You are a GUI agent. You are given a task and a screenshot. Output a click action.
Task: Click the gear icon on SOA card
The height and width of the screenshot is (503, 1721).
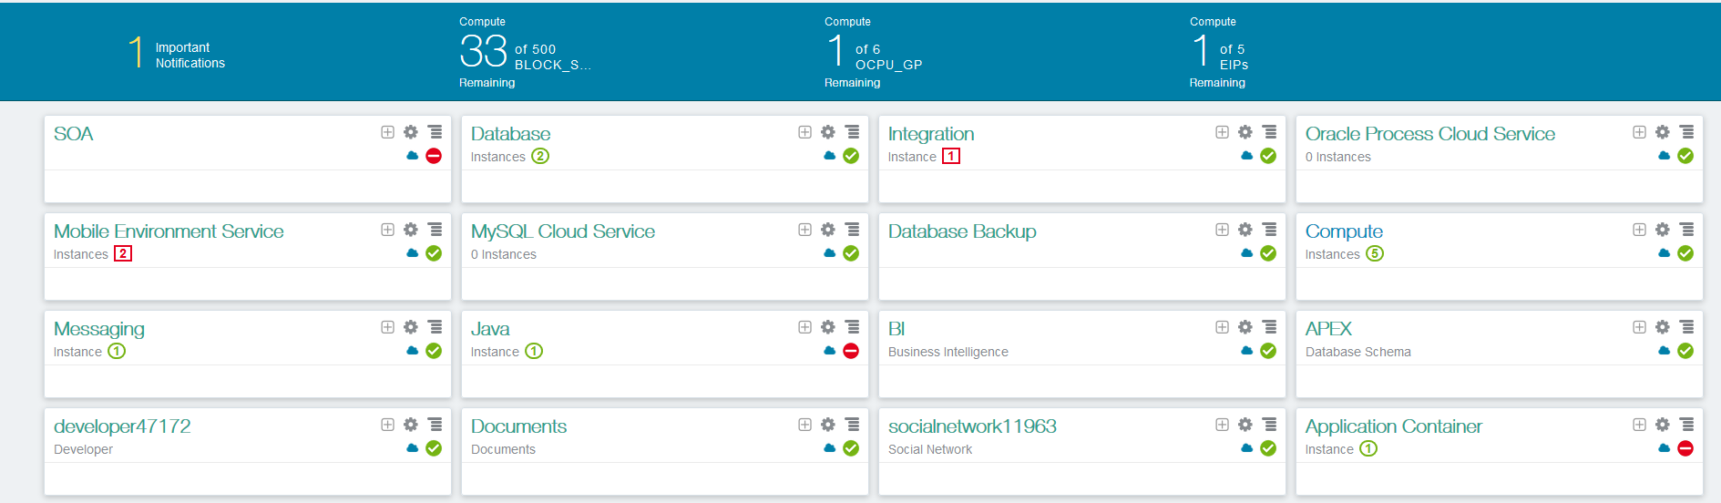click(411, 132)
